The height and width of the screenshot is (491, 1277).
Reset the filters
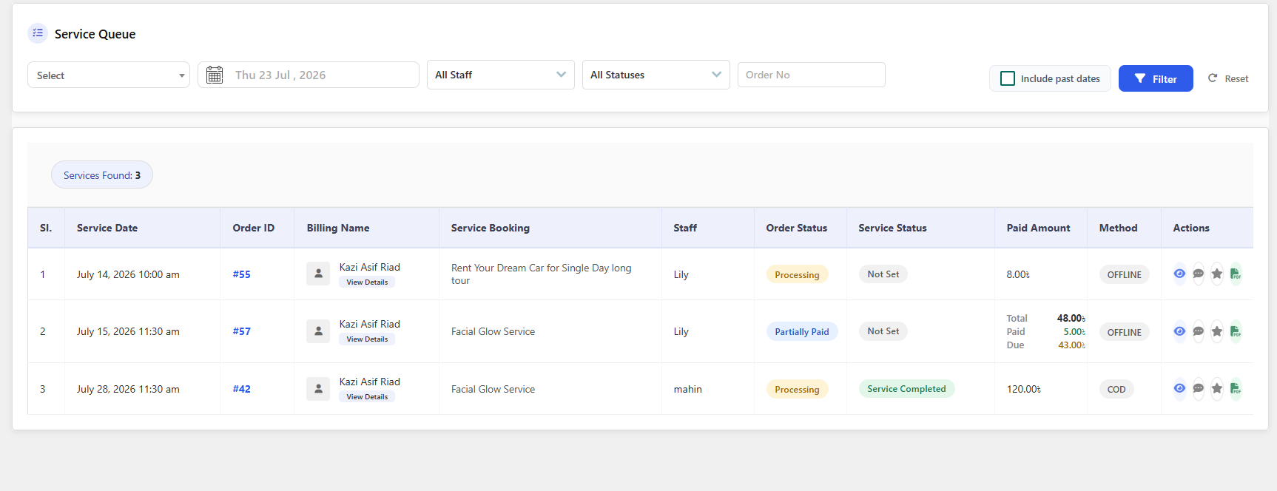pyautogui.click(x=1228, y=78)
